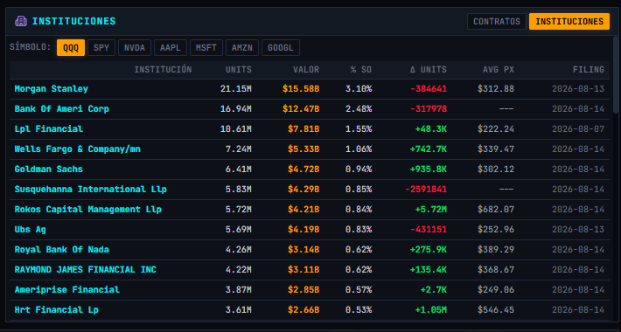This screenshot has height=332, width=621.
Task: Select the SPY symbol filter
Action: 101,48
